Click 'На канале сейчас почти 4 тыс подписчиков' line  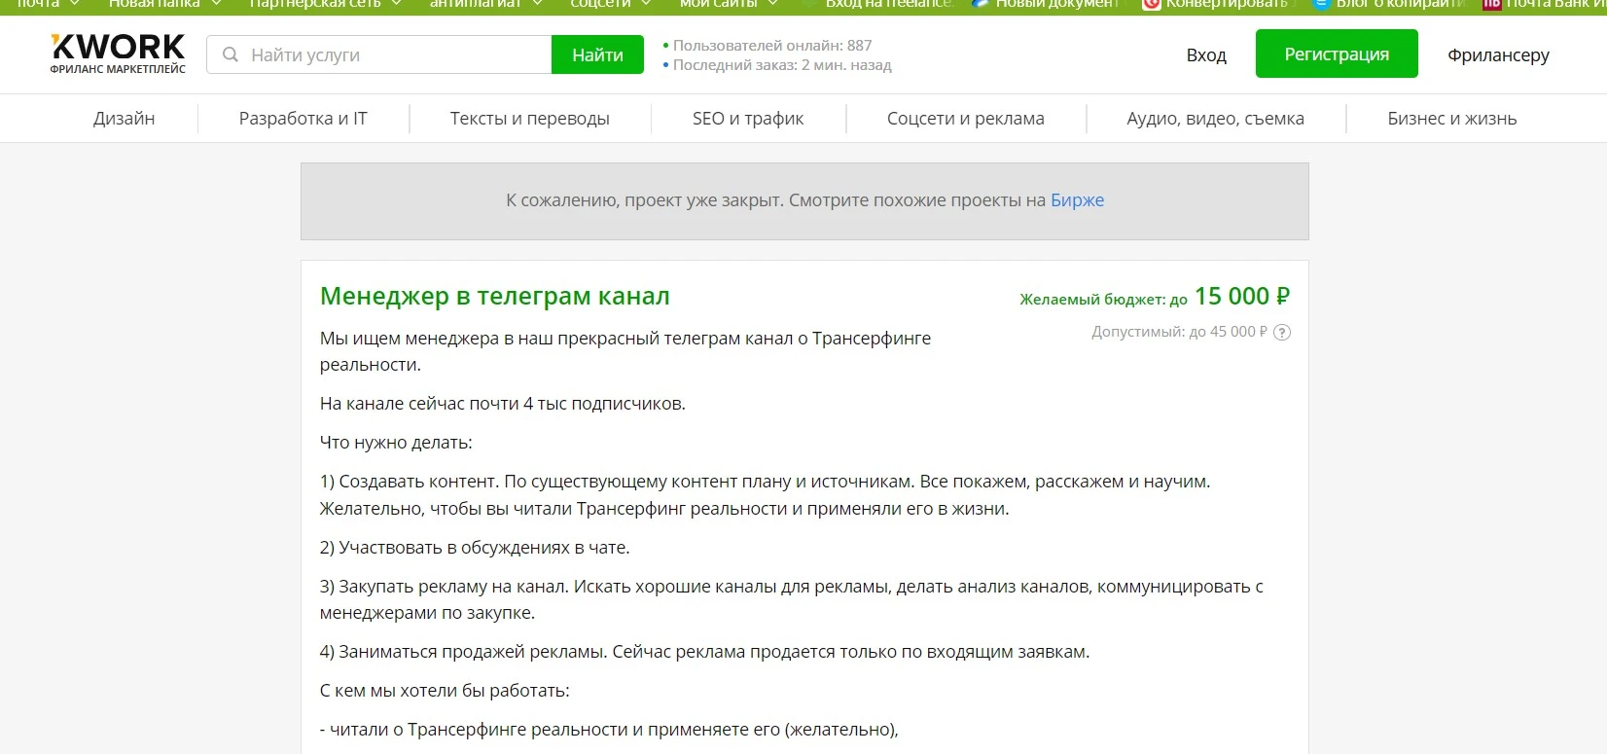[503, 404]
